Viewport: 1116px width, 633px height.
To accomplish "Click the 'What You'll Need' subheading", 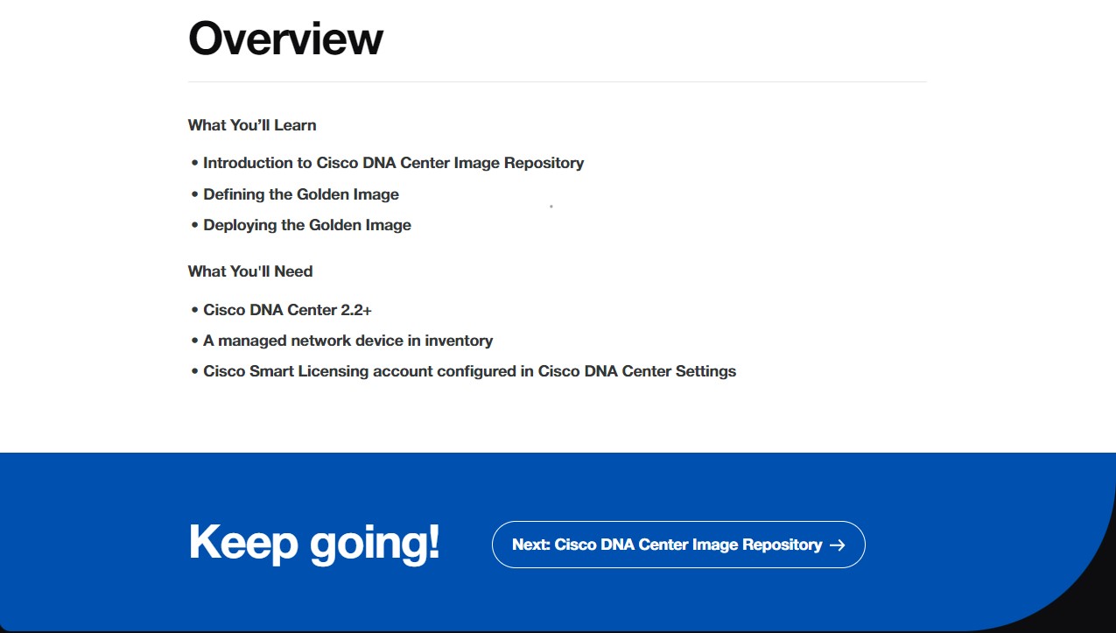I will click(250, 271).
